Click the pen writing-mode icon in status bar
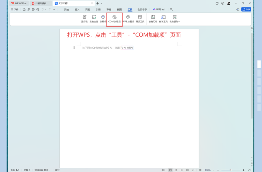This screenshot has height=172, width=262. 193,170
